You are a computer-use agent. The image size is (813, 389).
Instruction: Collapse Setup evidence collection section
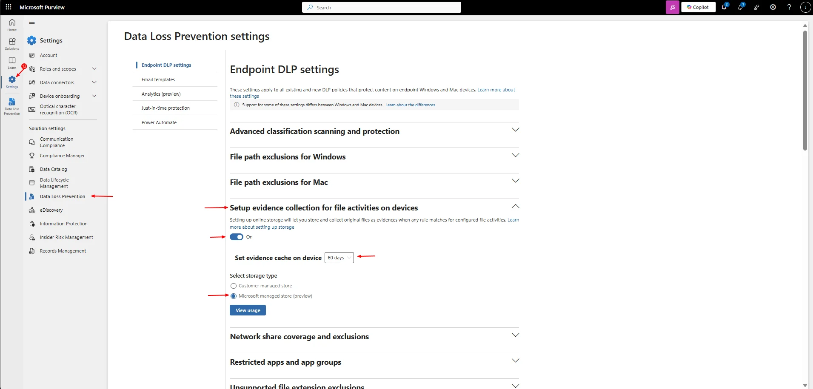tap(515, 206)
